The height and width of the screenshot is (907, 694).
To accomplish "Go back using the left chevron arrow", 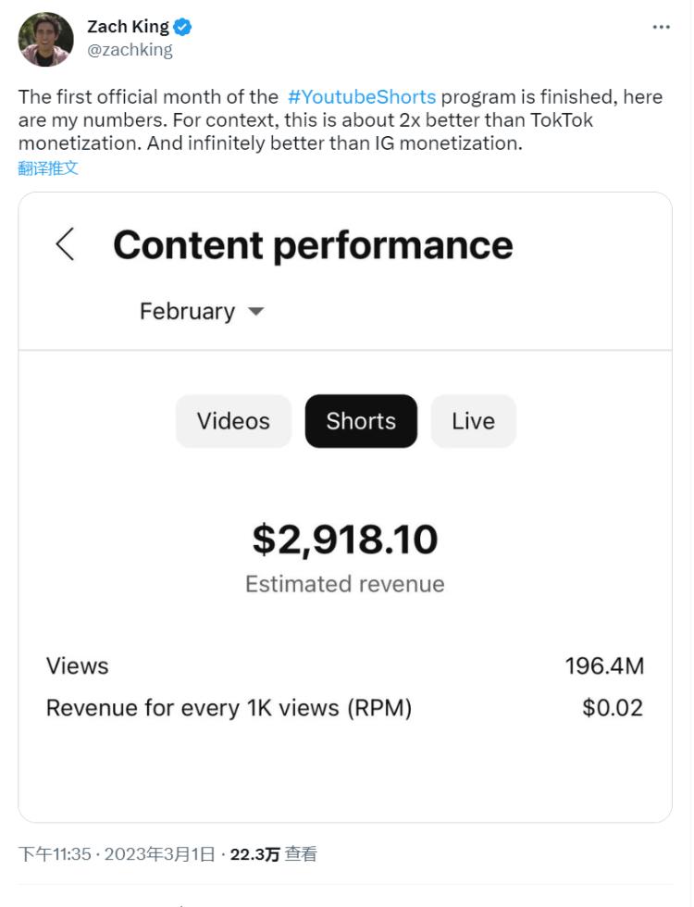I will click(65, 244).
